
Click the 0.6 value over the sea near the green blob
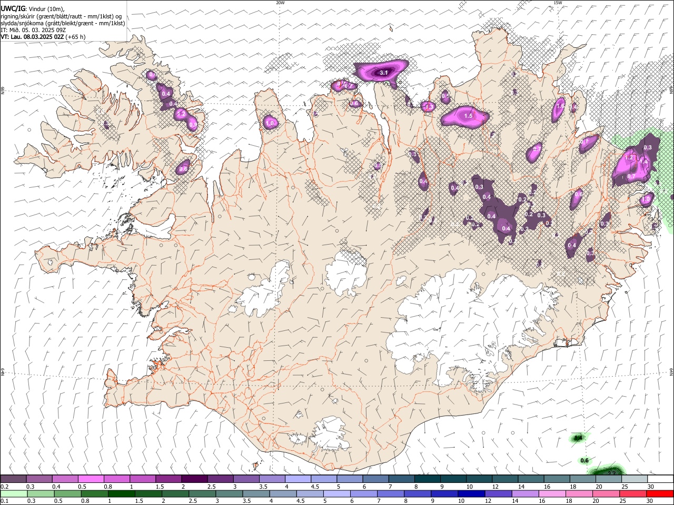tap(584, 461)
